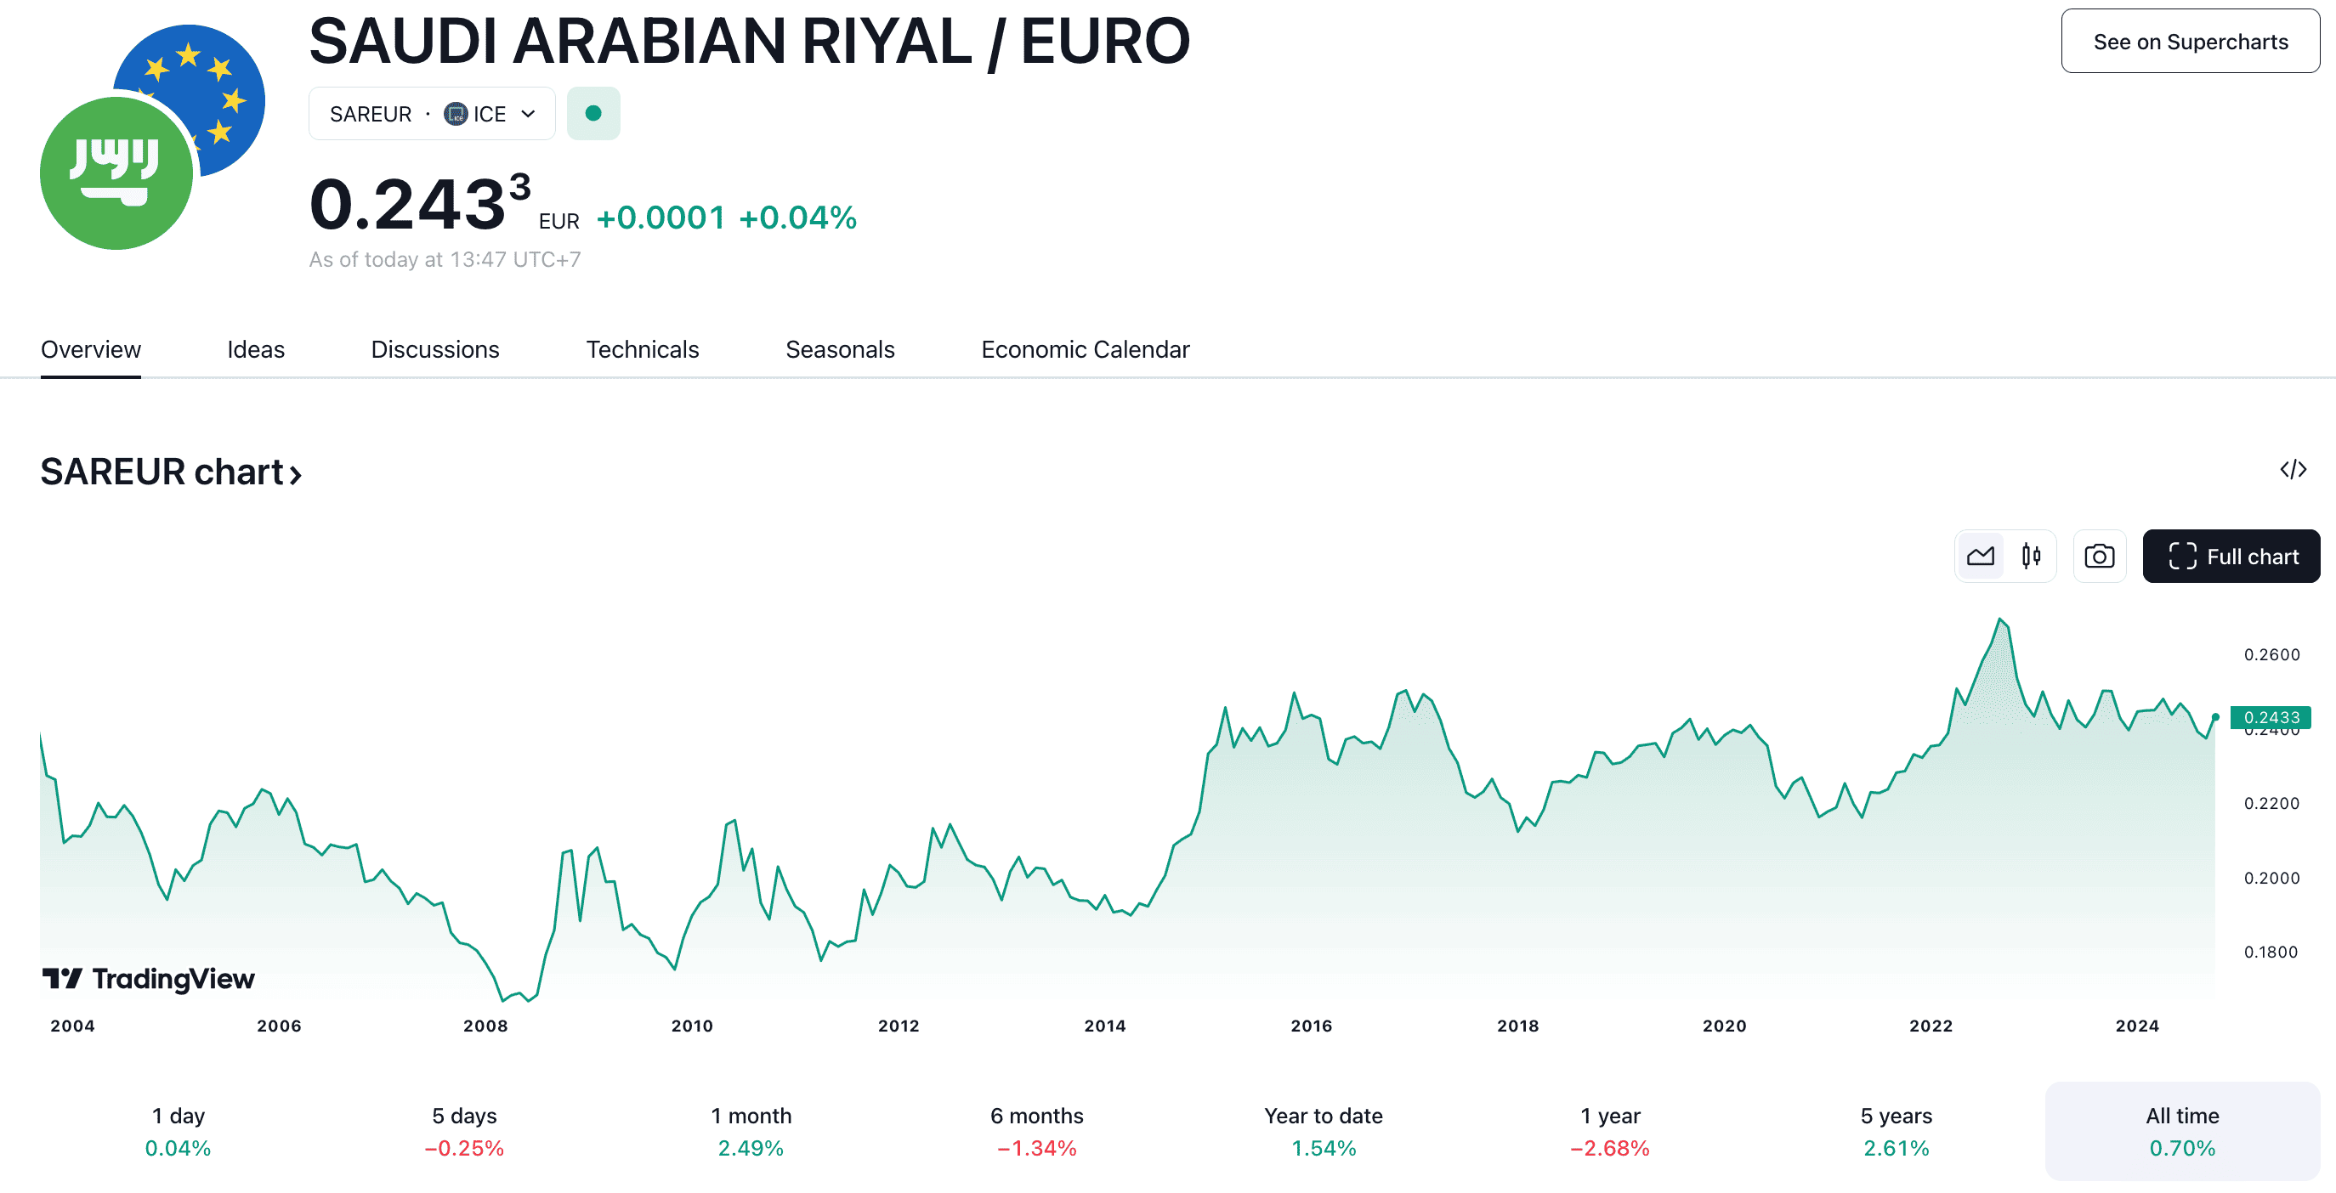Select the Year to date range
The width and height of the screenshot is (2336, 1193).
(x=1323, y=1131)
